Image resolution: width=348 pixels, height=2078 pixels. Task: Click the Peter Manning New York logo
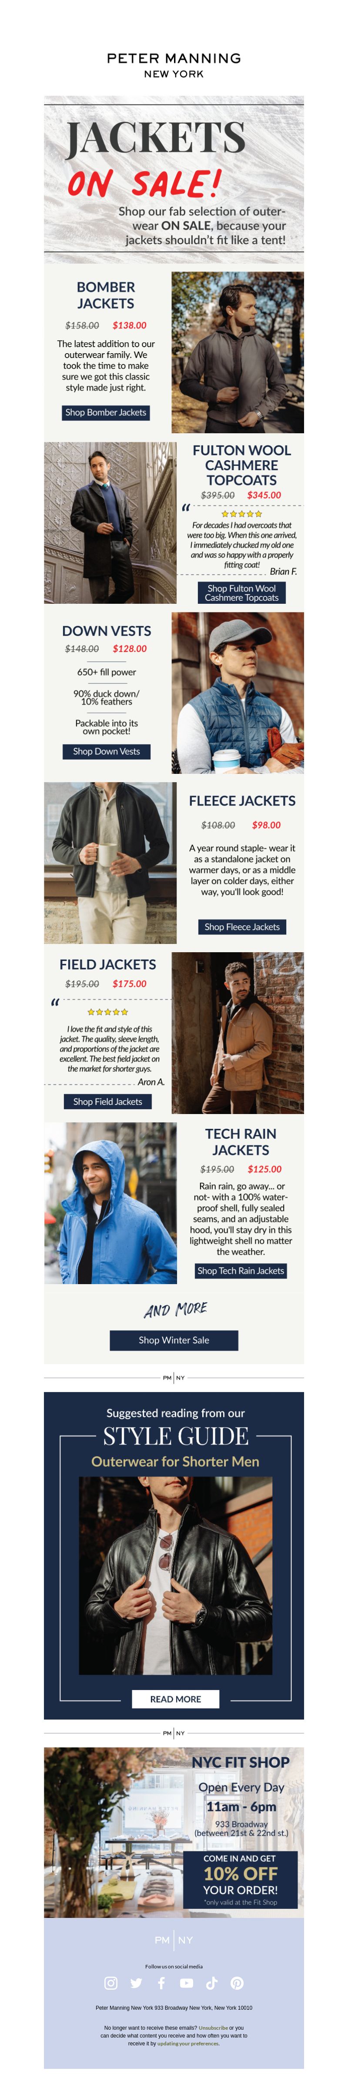(174, 64)
